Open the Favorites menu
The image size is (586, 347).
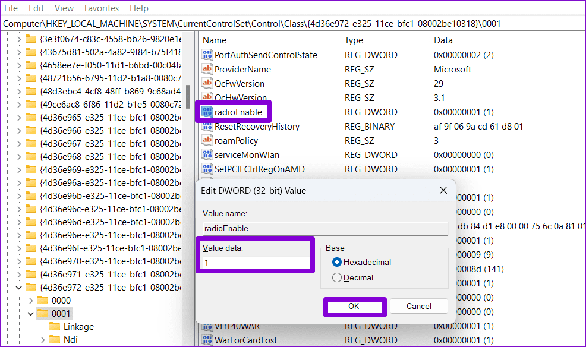click(101, 8)
